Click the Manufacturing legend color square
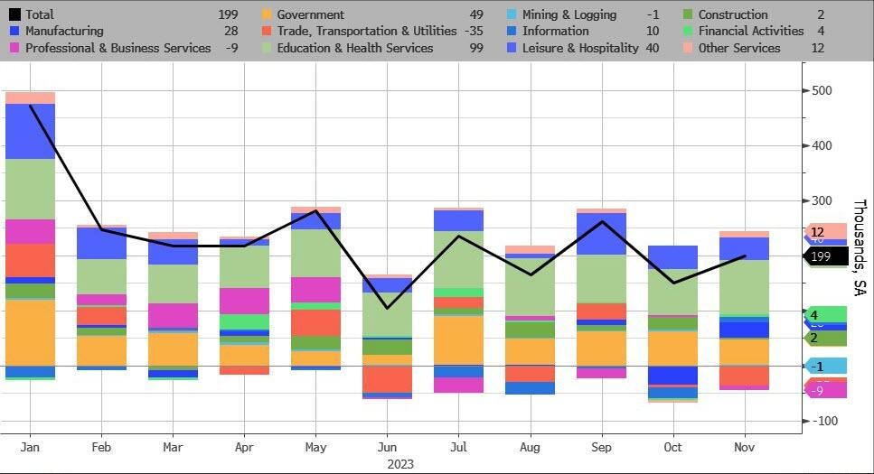 click(x=14, y=31)
